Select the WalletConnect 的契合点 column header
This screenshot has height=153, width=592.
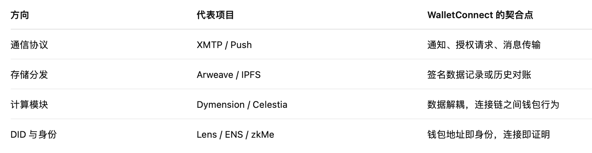pyautogui.click(x=480, y=15)
